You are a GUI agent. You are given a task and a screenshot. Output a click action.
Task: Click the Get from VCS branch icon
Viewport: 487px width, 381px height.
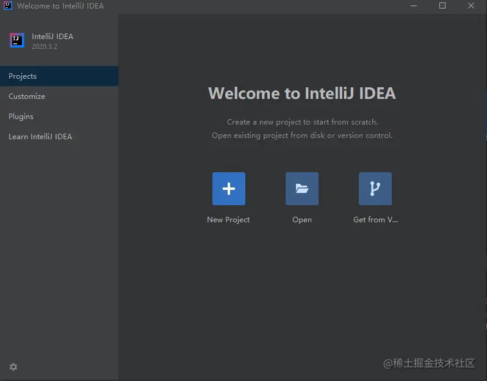(x=375, y=189)
